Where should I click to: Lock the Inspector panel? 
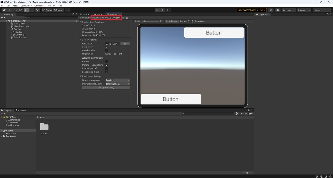click(327, 14)
